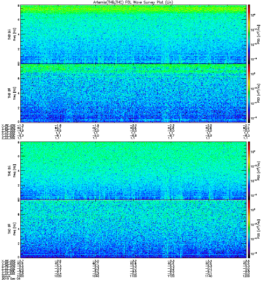Click the time label 1000

pyautogui.click(x=20, y=276)
